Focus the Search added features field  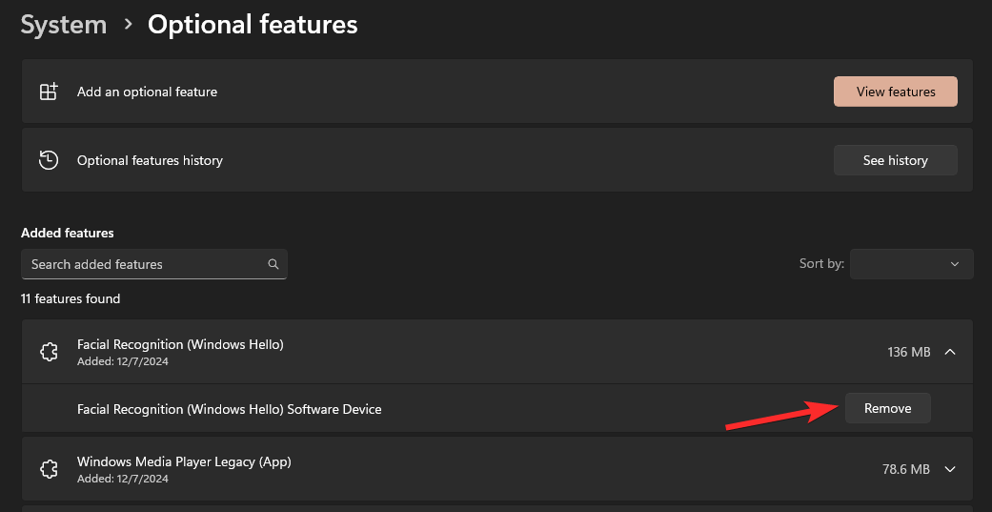(143, 264)
